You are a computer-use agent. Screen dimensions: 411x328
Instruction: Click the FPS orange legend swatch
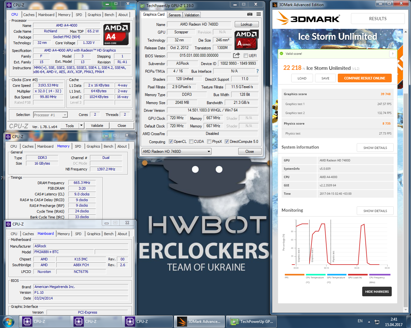tap(294, 275)
